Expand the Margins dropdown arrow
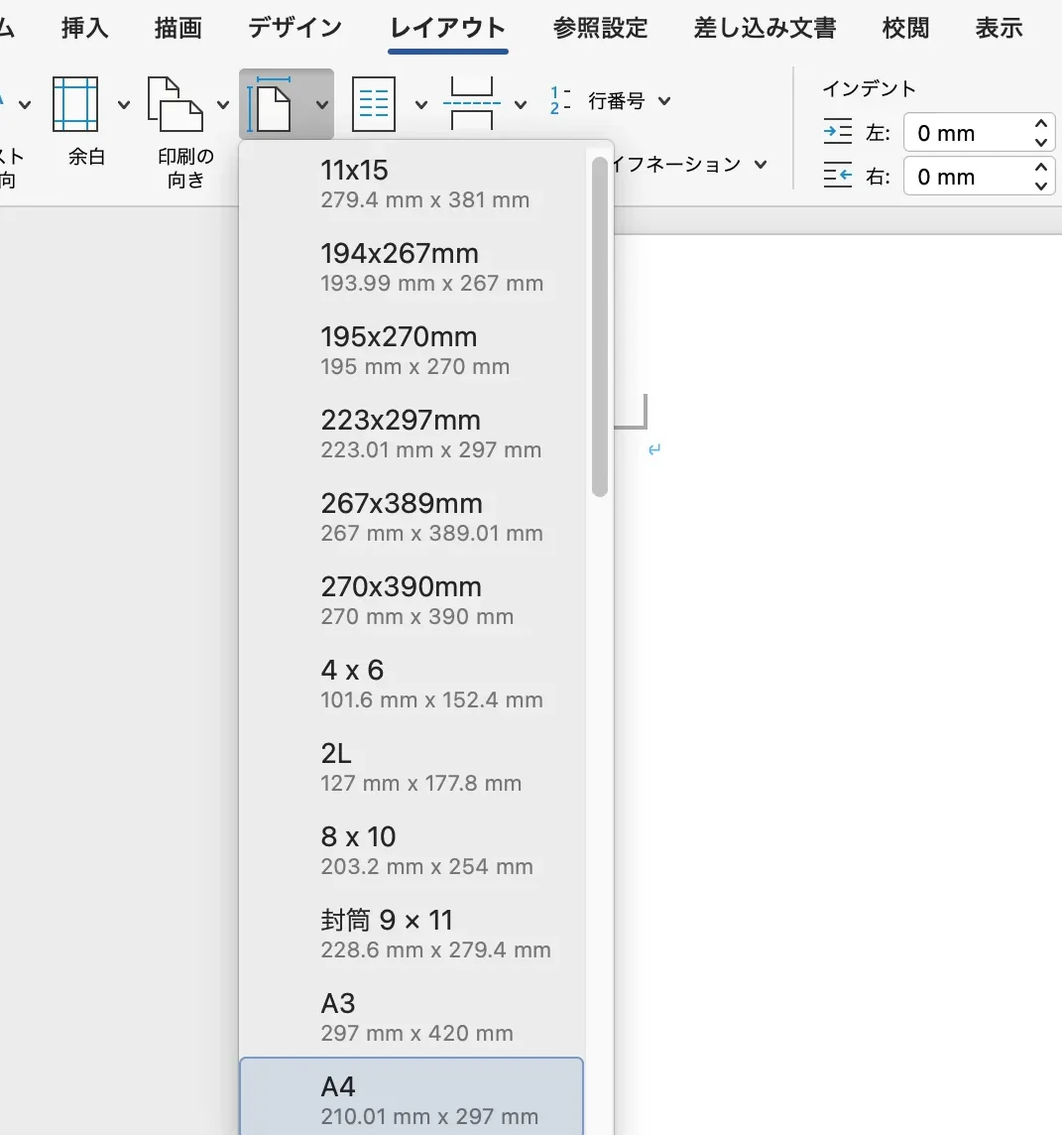Image resolution: width=1062 pixels, height=1135 pixels. tap(124, 104)
